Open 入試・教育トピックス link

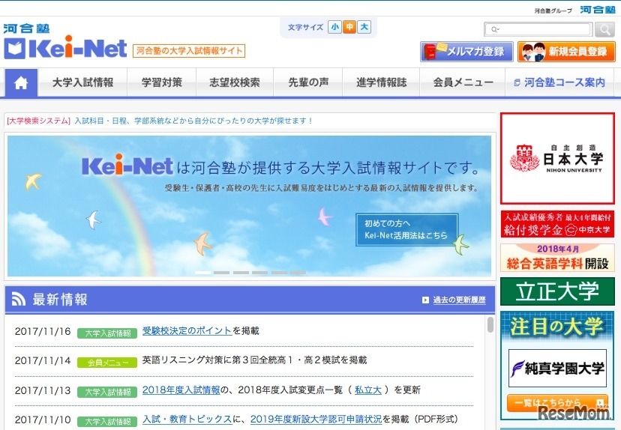tap(187, 420)
